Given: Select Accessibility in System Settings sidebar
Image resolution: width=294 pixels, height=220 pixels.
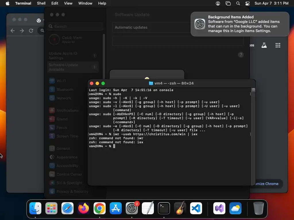Looking at the screenshot, I should [x=73, y=166].
